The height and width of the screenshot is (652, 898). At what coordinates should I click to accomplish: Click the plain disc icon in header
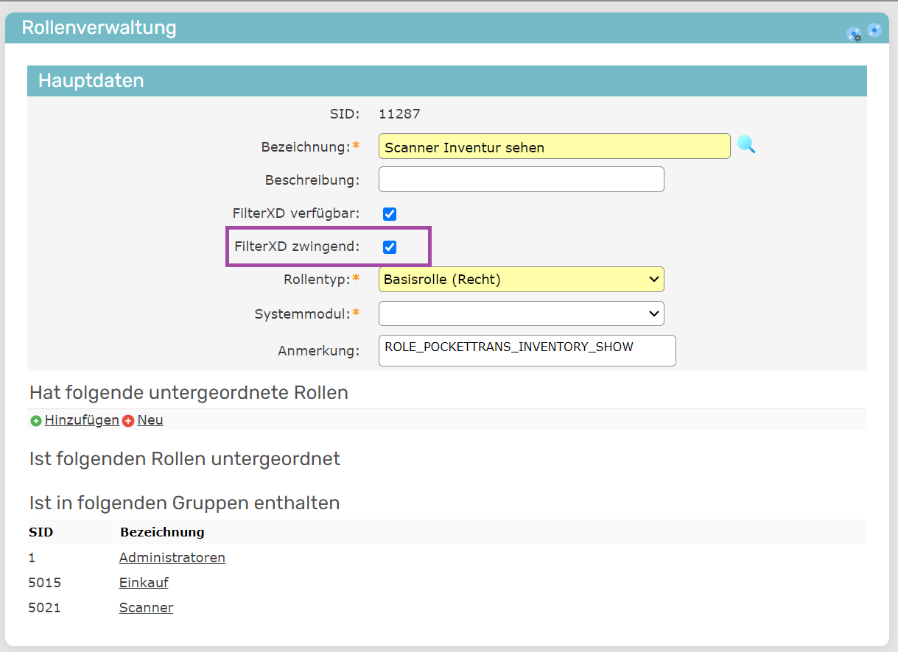point(874,30)
